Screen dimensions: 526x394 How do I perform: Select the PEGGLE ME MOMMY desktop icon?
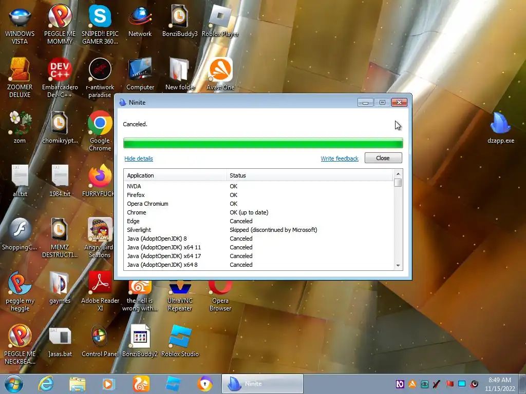[x=60, y=25]
